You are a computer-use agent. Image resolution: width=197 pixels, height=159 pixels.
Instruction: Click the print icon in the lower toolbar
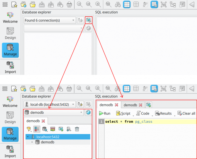pyautogui.click(x=69, y=89)
